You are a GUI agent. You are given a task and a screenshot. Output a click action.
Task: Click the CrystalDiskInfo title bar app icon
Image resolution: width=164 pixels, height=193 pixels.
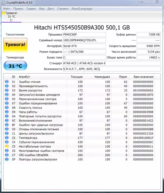coord(3,3)
